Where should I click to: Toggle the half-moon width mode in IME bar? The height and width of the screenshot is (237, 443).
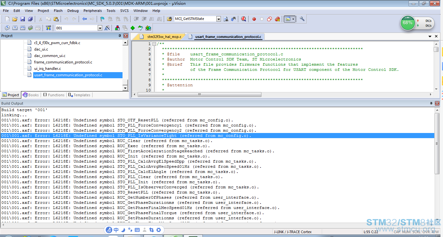coord(123,230)
